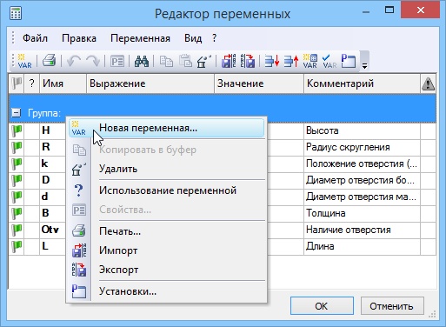This screenshot has height=327, width=446.
Task: Choose Импорт in context menu
Action: click(x=167, y=250)
